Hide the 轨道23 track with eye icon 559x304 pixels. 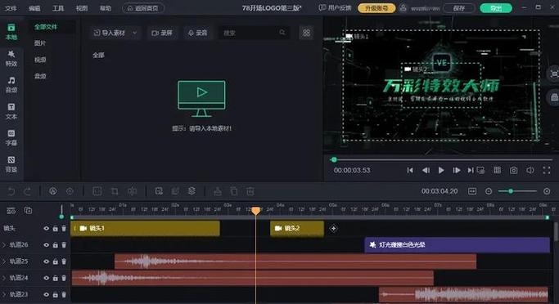coord(46,295)
